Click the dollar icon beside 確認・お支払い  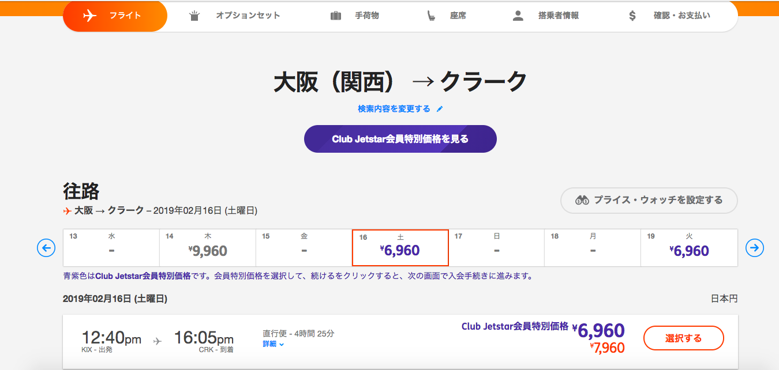[632, 16]
